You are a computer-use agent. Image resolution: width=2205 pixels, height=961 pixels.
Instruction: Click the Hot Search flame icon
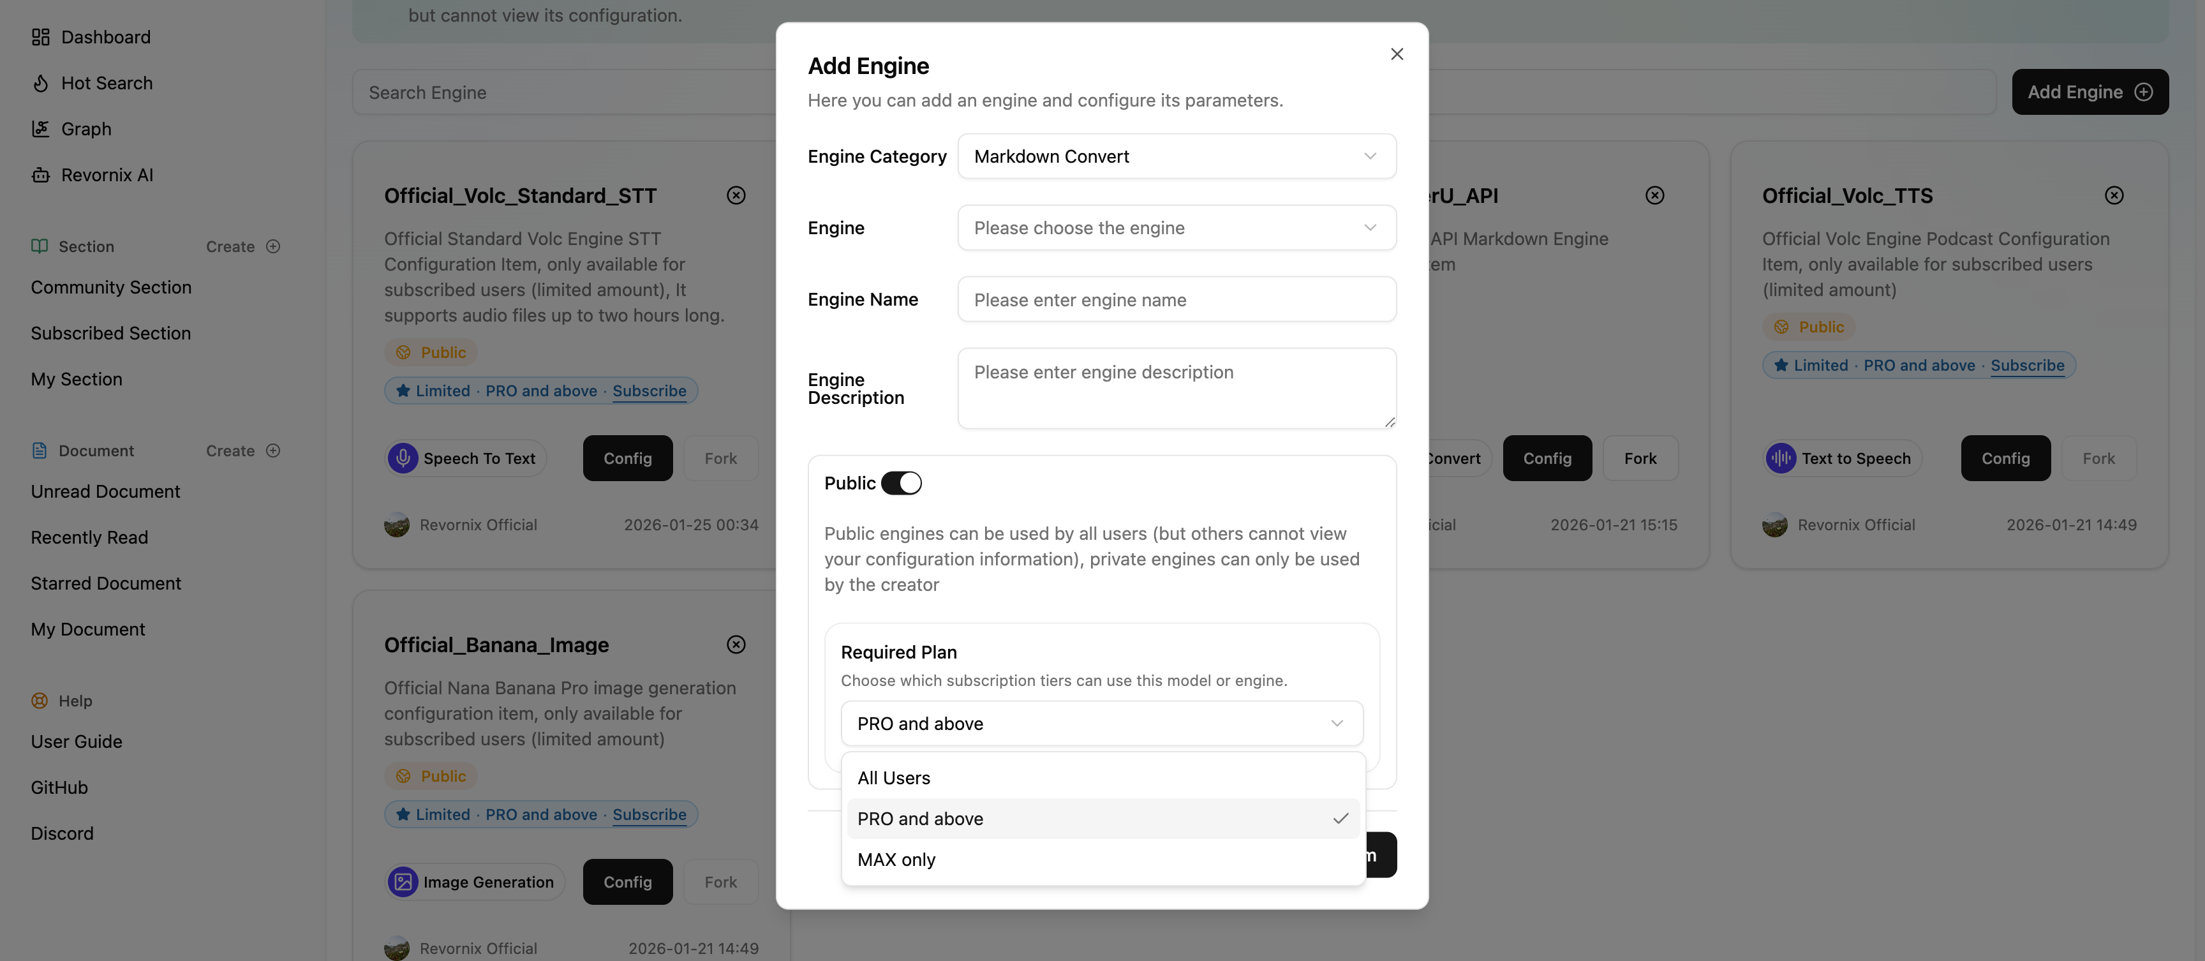click(x=40, y=83)
